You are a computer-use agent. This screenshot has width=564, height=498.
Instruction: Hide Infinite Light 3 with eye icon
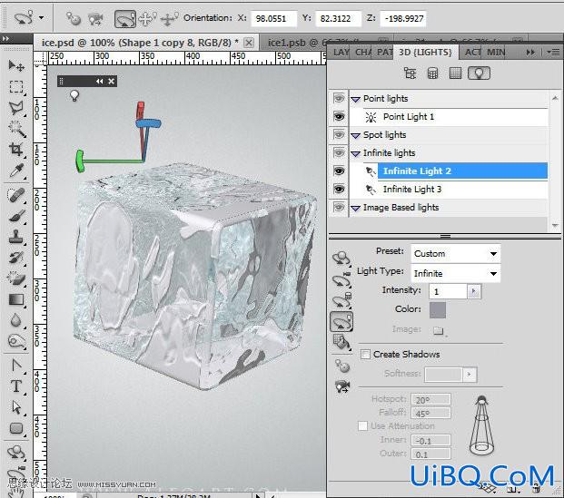(x=339, y=190)
